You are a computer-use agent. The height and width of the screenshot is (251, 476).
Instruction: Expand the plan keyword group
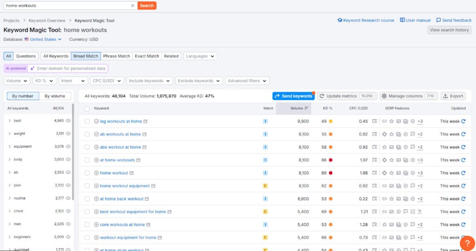click(x=10, y=185)
